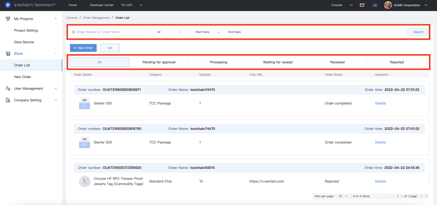
Task: Click order number OUAT316505721355620
Action: click(122, 168)
